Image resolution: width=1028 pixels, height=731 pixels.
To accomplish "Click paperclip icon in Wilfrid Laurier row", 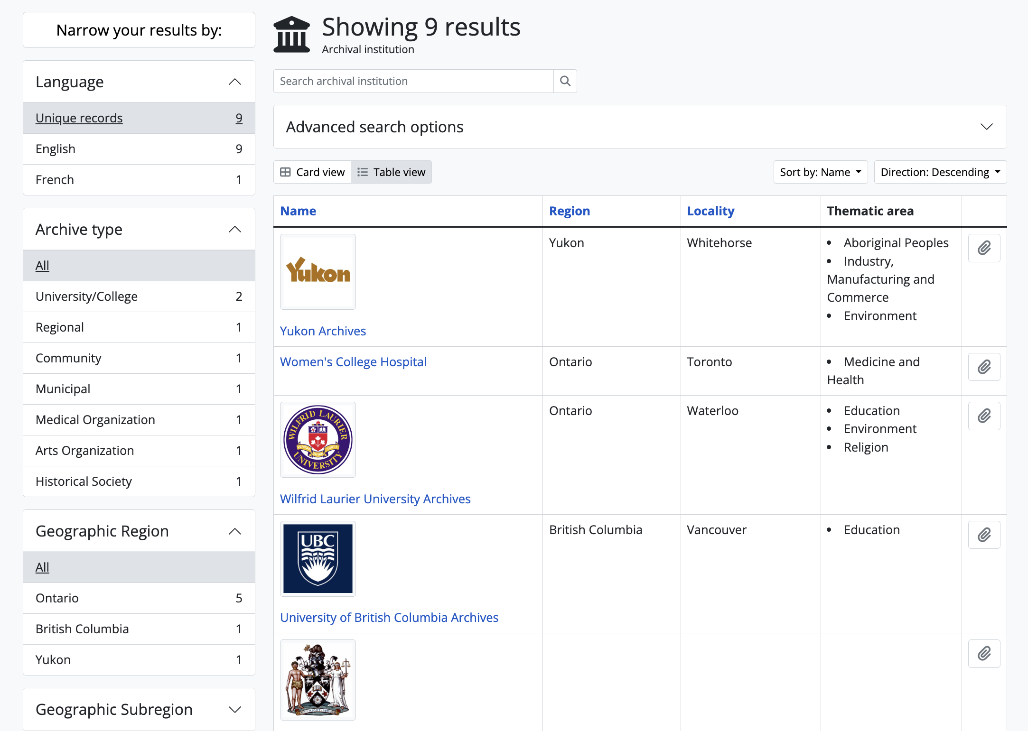I will pyautogui.click(x=984, y=416).
